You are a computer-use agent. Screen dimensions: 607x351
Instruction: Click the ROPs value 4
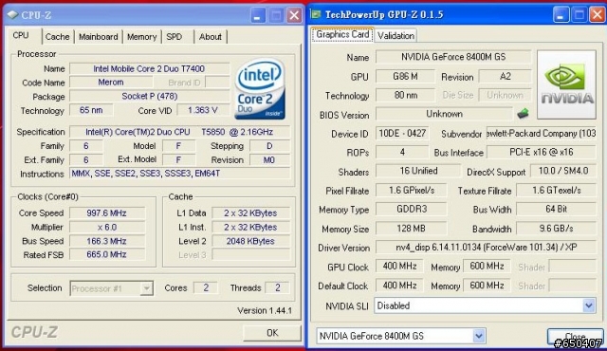(402, 152)
